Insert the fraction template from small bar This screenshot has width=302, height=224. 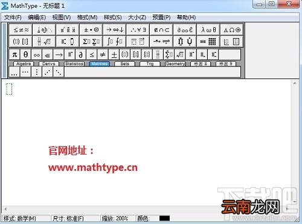point(158,54)
